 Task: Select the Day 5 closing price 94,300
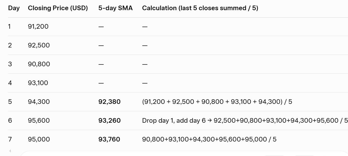39,102
